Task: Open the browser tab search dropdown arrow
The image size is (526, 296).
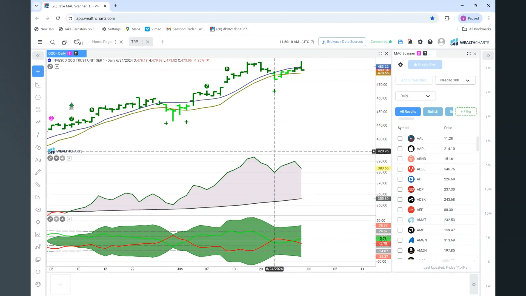Action: [36, 6]
